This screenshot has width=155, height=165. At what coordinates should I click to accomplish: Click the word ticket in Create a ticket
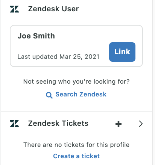click(x=91, y=156)
